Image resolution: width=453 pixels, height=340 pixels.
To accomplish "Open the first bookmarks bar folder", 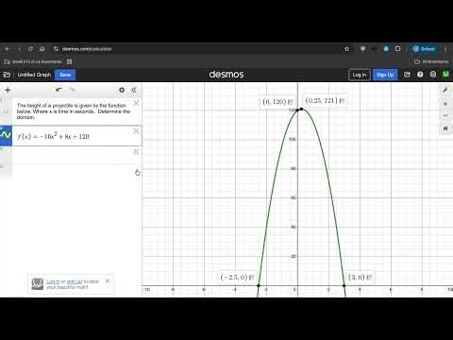I will [33, 61].
